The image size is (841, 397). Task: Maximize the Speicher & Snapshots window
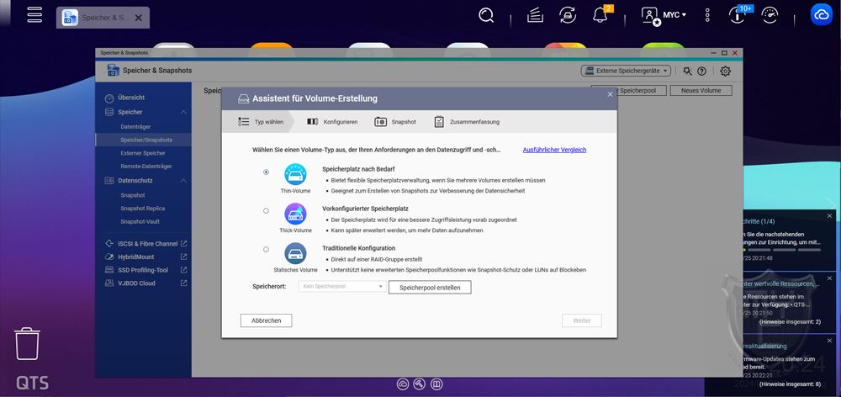click(724, 53)
